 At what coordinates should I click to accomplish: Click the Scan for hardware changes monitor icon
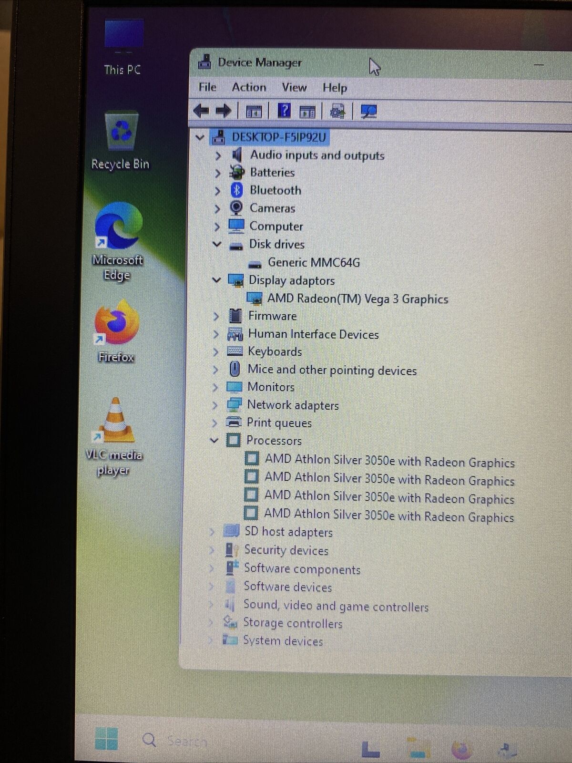(369, 112)
